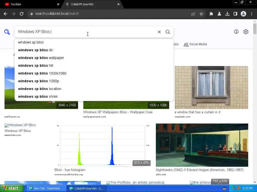The image size is (257, 192).
Task: Reload the current page
Action: point(22,14)
